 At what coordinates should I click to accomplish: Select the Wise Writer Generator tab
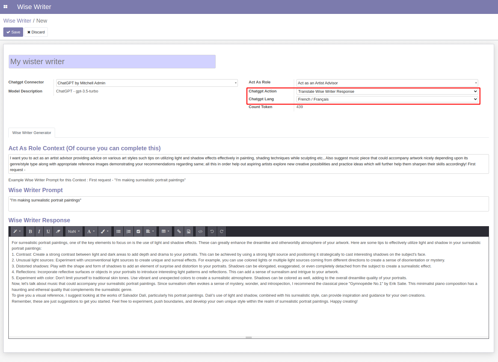coord(32,133)
